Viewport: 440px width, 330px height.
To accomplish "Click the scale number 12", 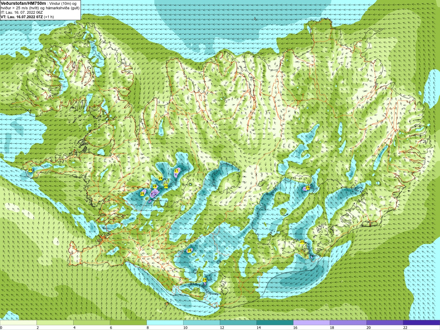I will (222, 328).
